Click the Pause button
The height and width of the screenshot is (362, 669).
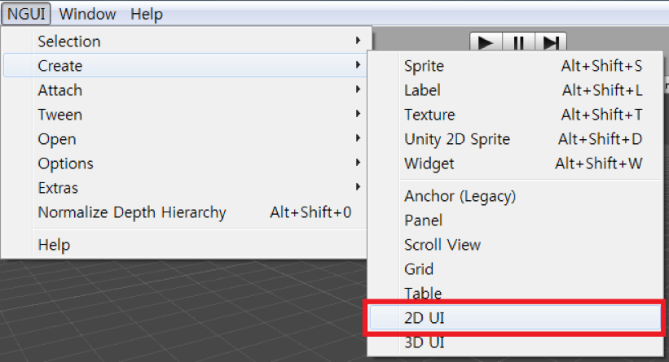pyautogui.click(x=518, y=42)
